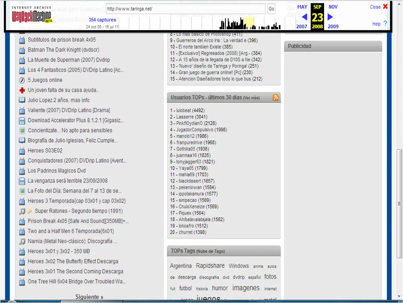Click book icon beside Biografía de Julio Iglesias
403x303 pixels.
pos(22,141)
